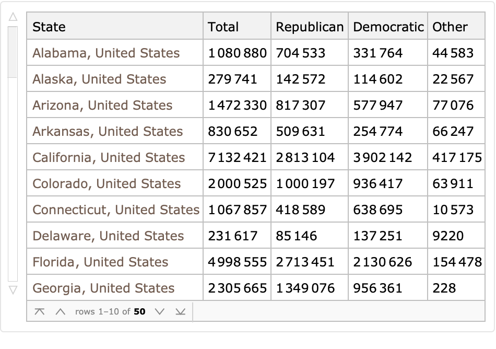Select the Other column header
Image resolution: width=496 pixels, height=349 pixels.
tap(450, 27)
